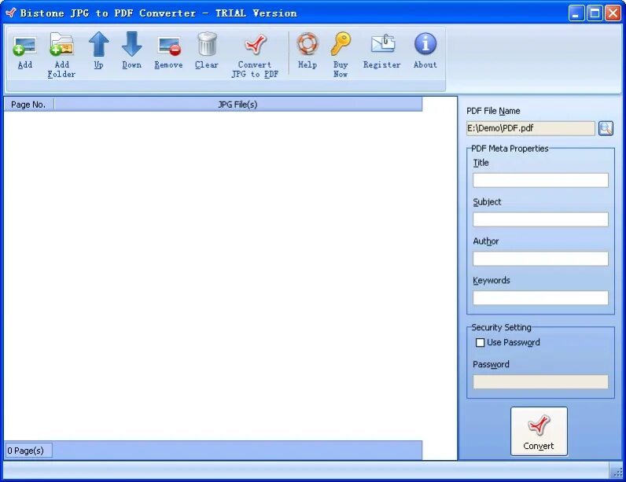This screenshot has width=626, height=482.
Task: Click the large Convert button
Action: click(x=539, y=431)
